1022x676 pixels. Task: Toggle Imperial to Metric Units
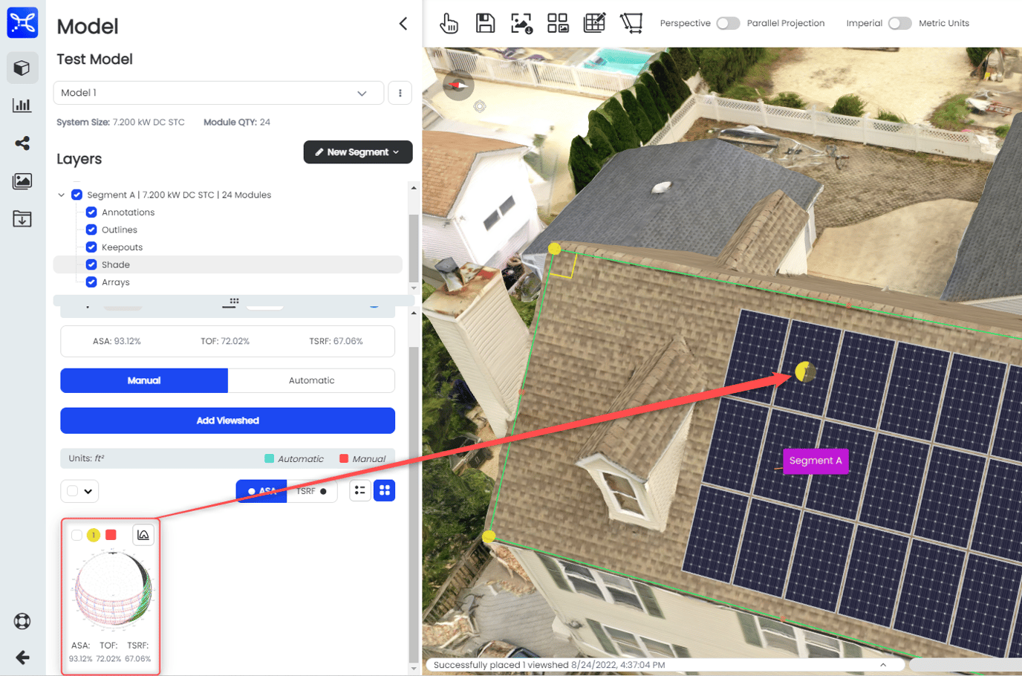click(x=899, y=23)
